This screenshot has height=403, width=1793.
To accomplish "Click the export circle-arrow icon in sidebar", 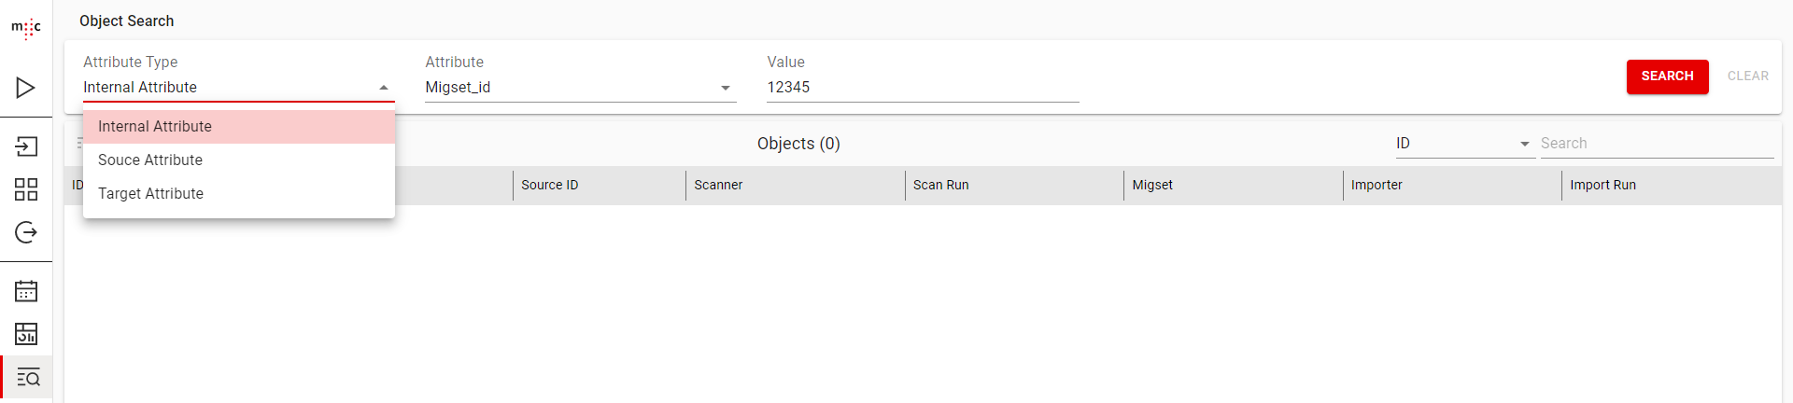I will 26,232.
